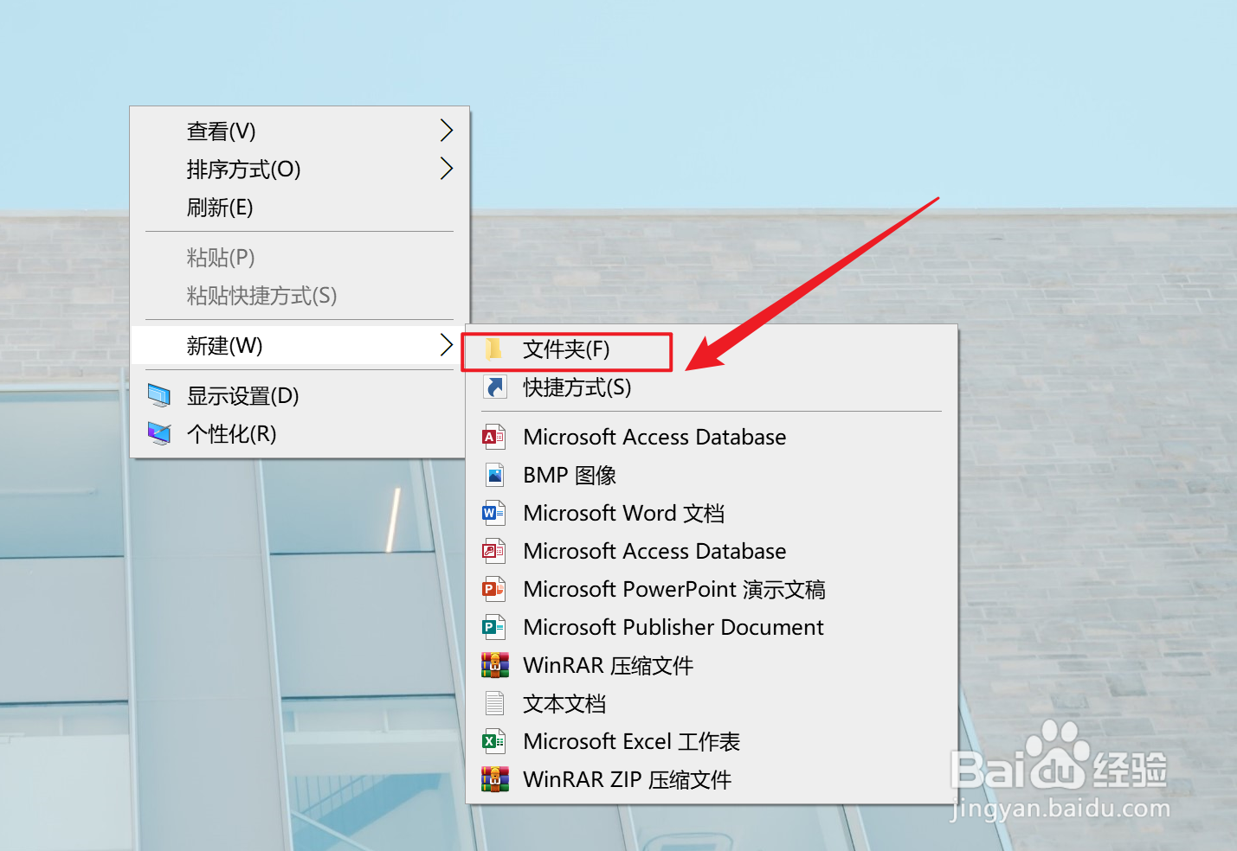This screenshot has height=851, width=1237.
Task: Click the 文本文档 text file icon
Action: click(494, 703)
